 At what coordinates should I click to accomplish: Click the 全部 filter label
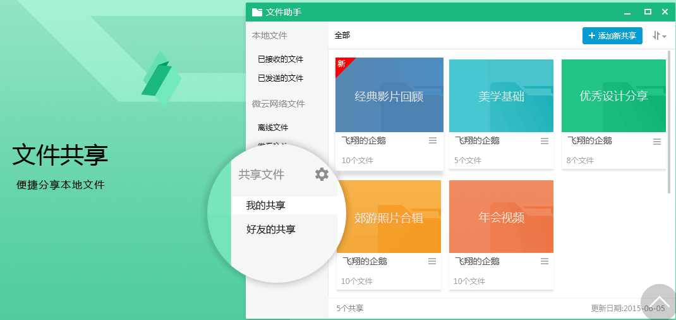342,35
